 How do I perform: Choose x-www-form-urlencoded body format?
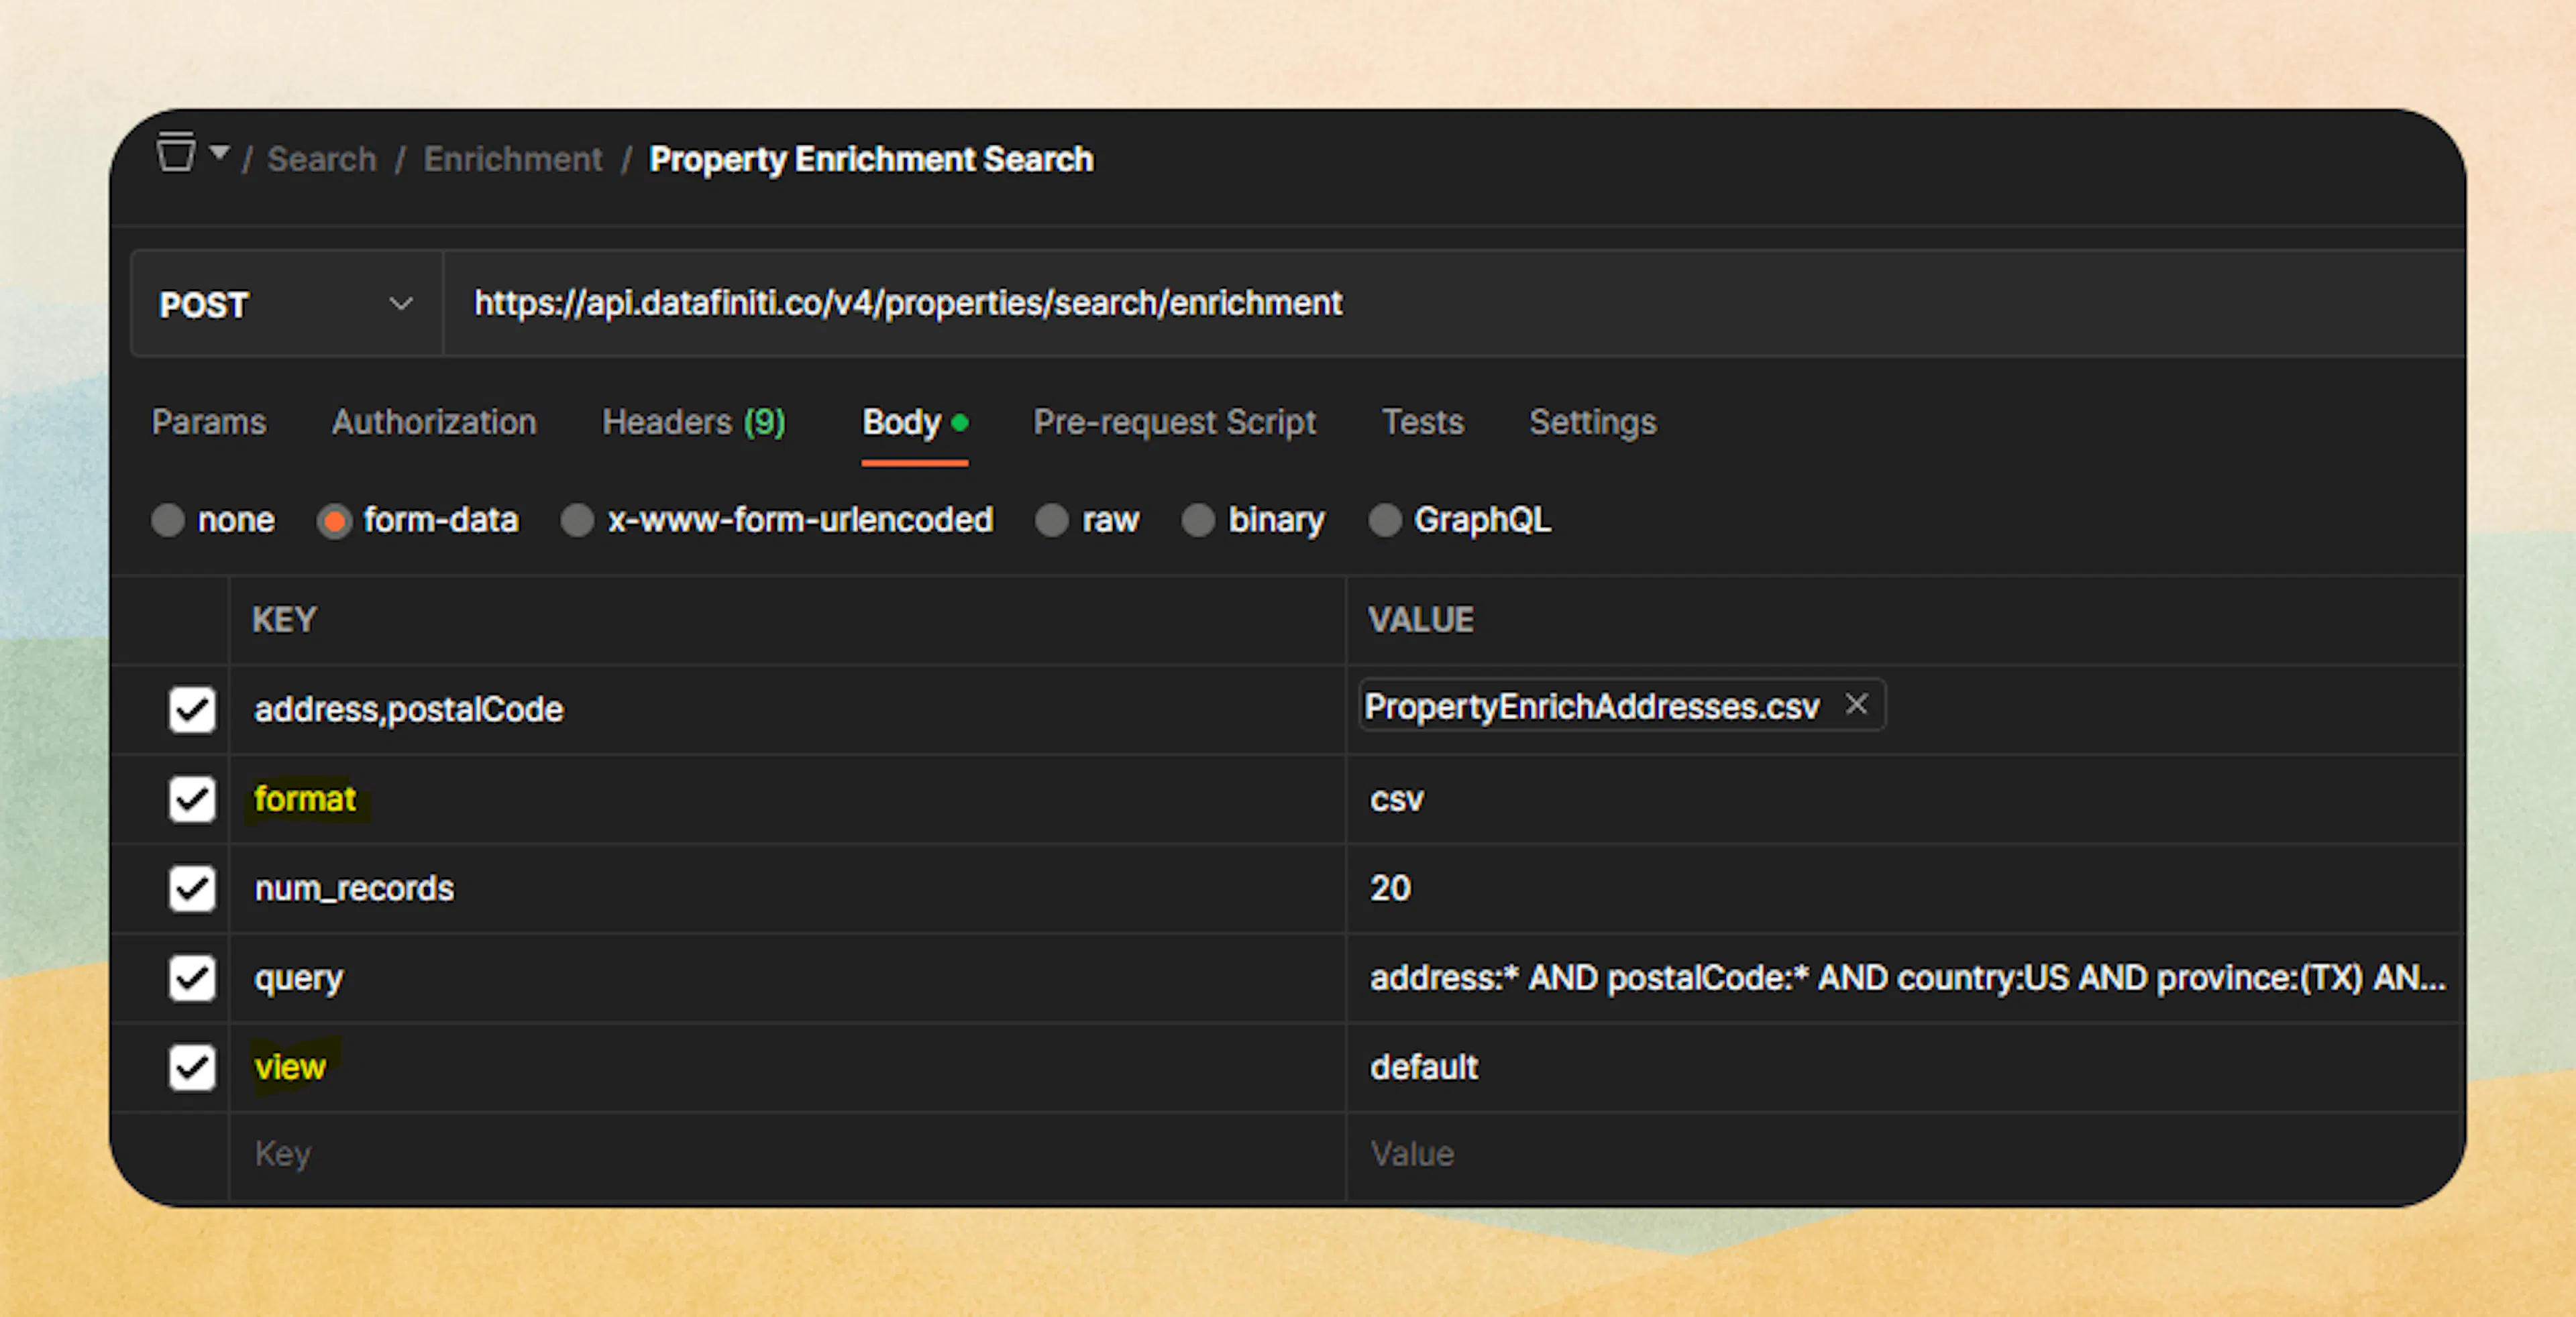(578, 520)
